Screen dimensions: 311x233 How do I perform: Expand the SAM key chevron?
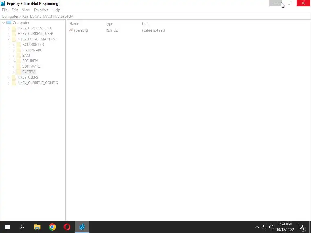[x=13, y=56]
